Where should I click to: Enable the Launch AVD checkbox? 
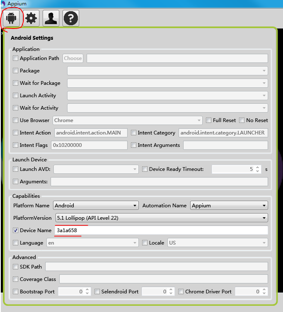[x=16, y=169]
